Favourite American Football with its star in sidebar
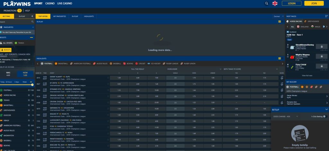Image resolution: width=329 pixels, height=151 pixels. click(29, 125)
